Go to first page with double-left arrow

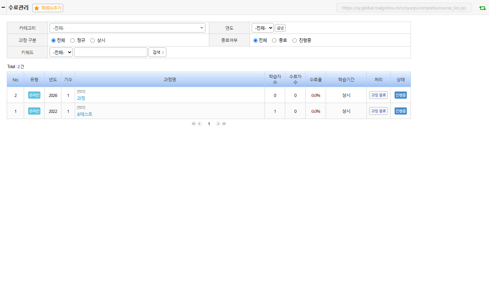pos(194,124)
